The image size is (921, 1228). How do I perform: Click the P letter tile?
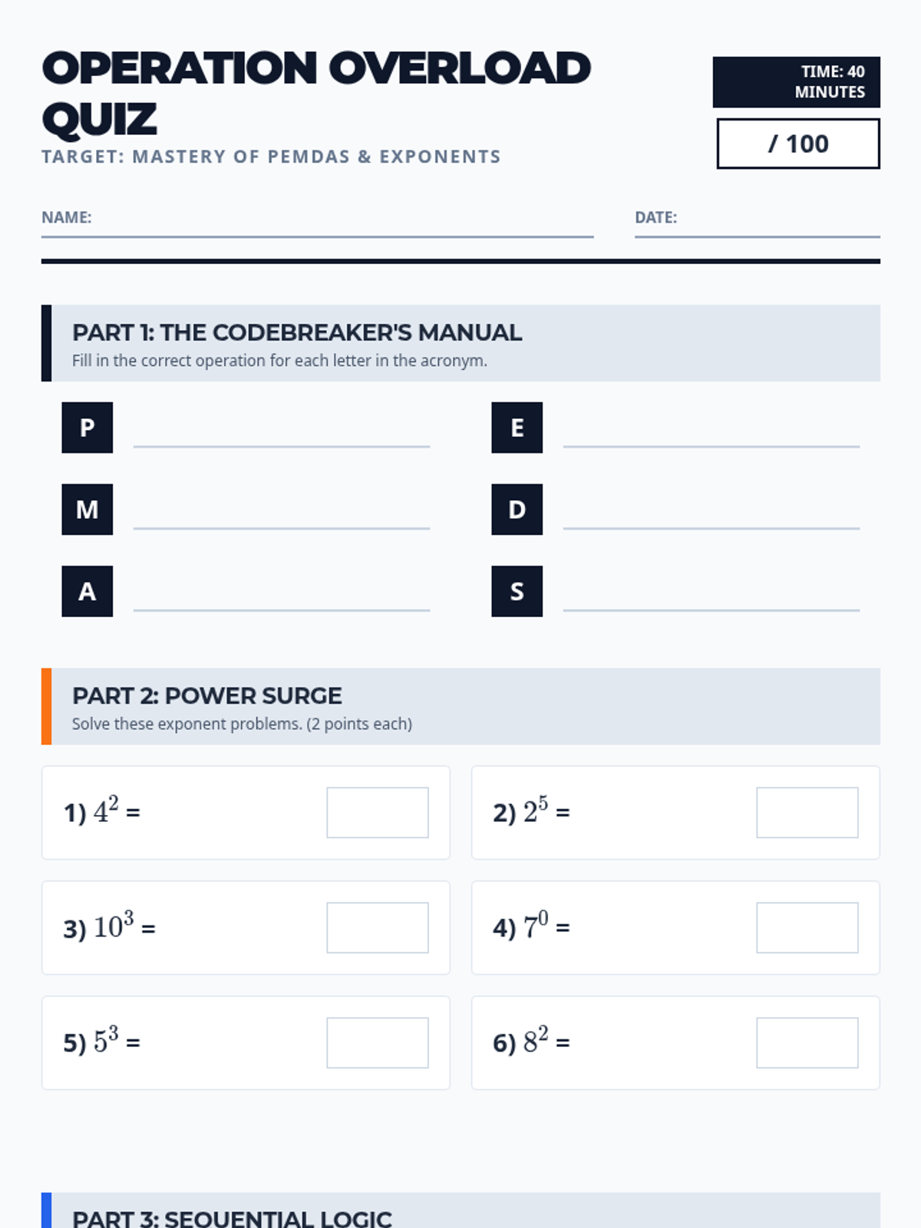pyautogui.click(x=87, y=427)
